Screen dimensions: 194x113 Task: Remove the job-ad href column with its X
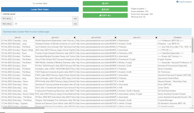[115, 37]
